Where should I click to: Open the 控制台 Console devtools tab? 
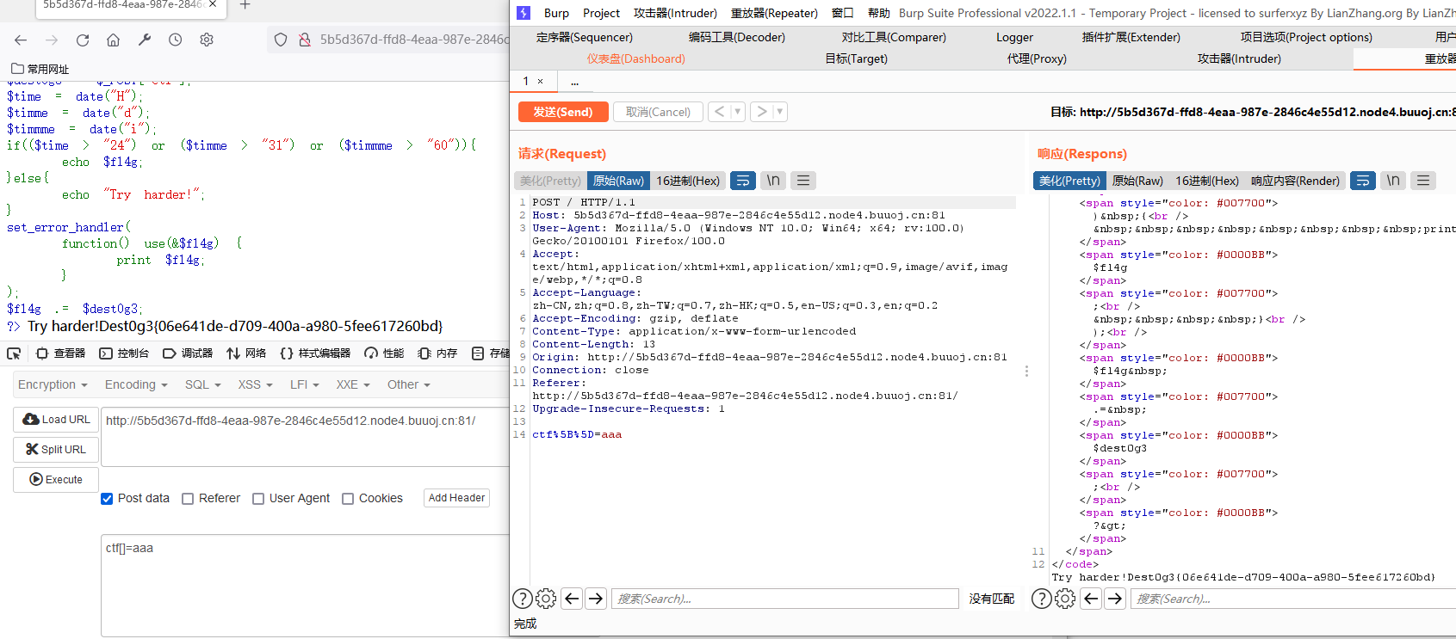(124, 353)
